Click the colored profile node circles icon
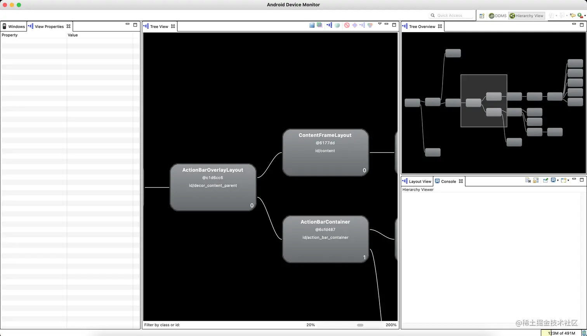Viewport: 587px width, 336px height. coord(370,25)
